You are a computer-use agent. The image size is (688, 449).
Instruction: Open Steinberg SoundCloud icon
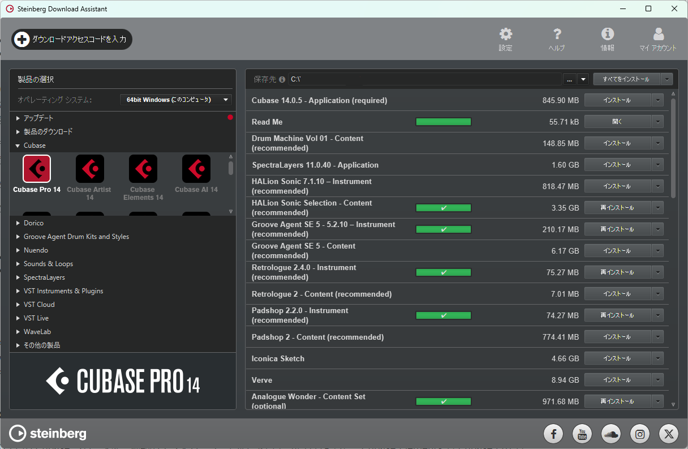point(611,434)
